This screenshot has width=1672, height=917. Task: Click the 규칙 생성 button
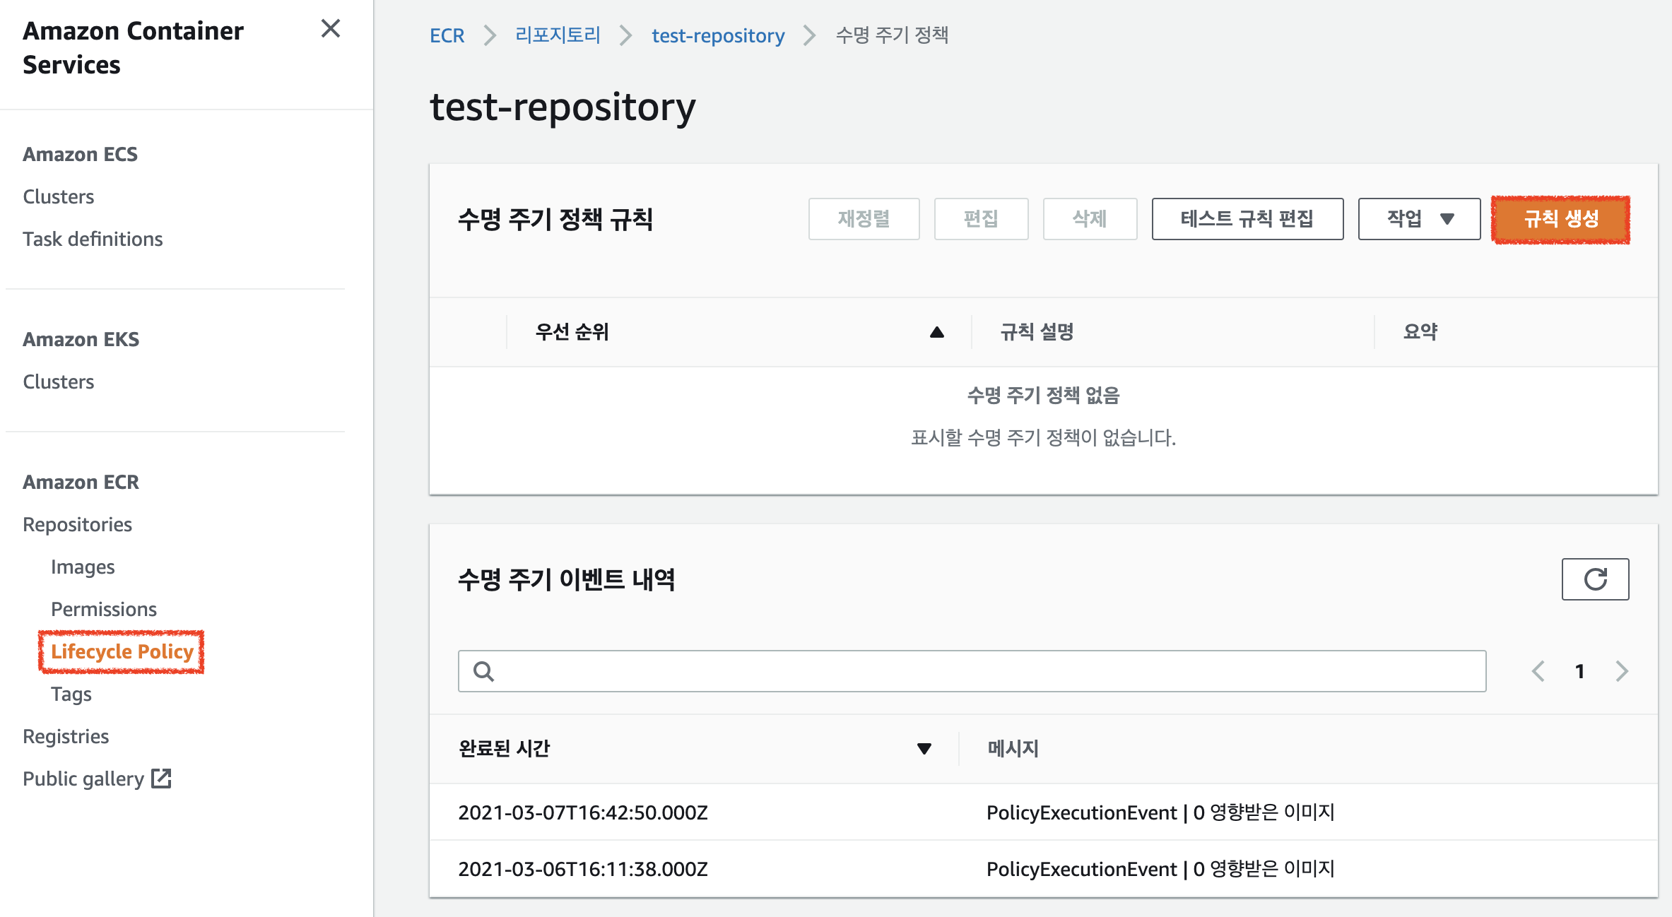click(1560, 219)
